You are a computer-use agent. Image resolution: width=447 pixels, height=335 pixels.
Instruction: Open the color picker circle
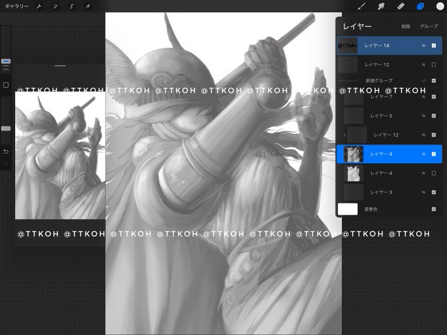tap(440, 7)
